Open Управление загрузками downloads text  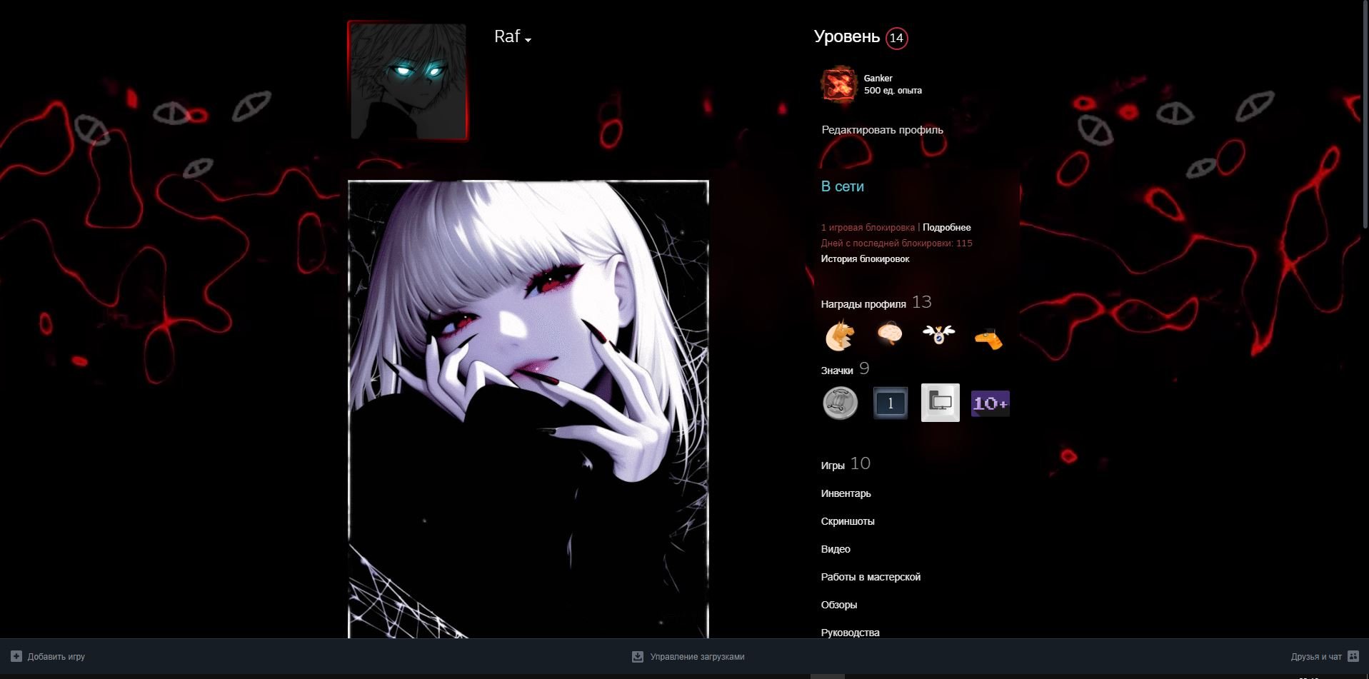(697, 657)
